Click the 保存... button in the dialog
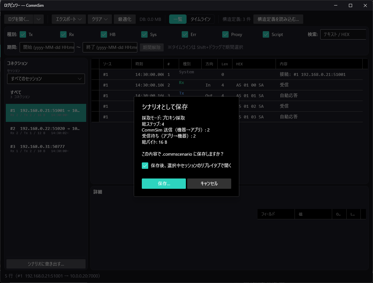This screenshot has width=373, height=283. 164,184
